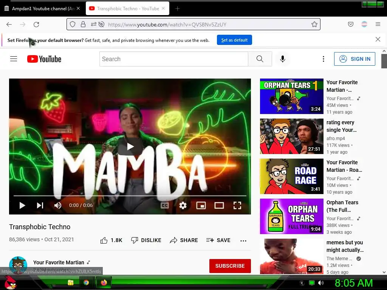Image resolution: width=387 pixels, height=290 pixels.
Task: Open 'Orphan Tears (The Full...' title
Action: pyautogui.click(x=342, y=206)
